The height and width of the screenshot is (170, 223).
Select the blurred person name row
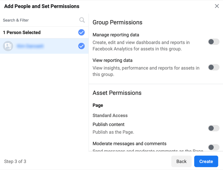click(44, 46)
